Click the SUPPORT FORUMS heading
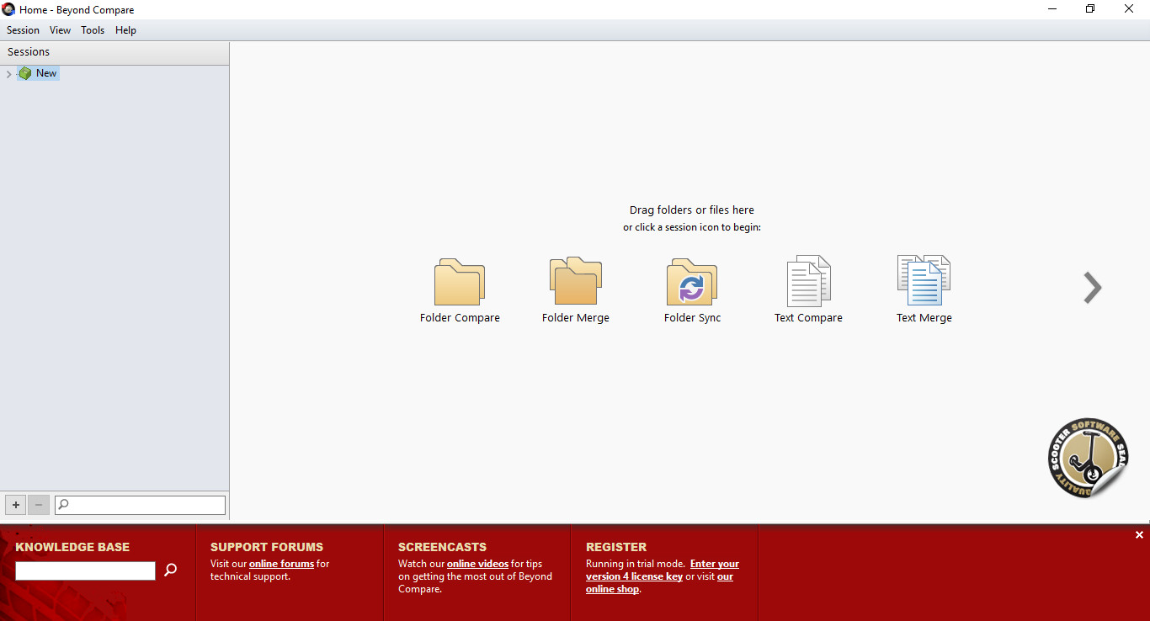This screenshot has width=1150, height=621. [x=267, y=547]
